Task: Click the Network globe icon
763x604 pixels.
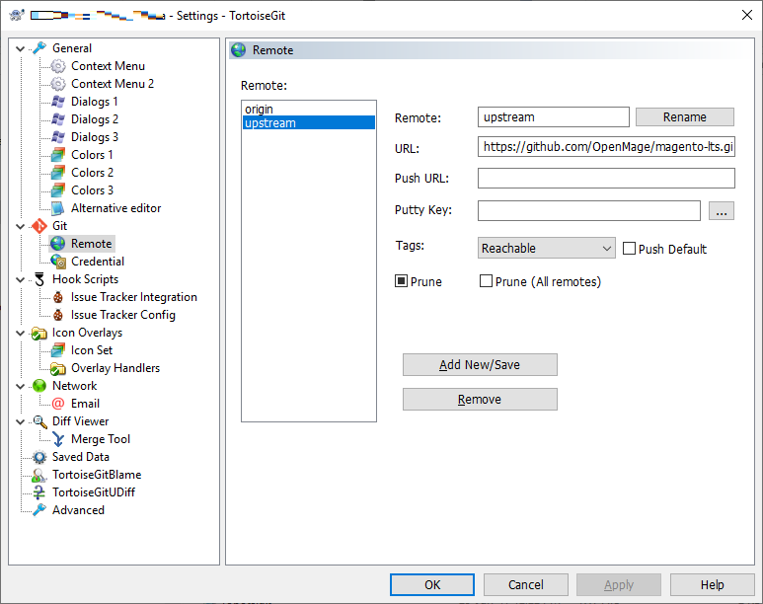Action: [x=39, y=386]
